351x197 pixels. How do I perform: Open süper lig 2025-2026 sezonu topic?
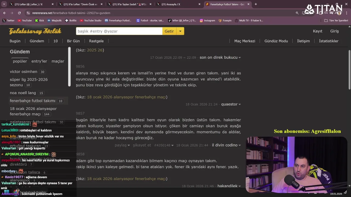coord(29,82)
